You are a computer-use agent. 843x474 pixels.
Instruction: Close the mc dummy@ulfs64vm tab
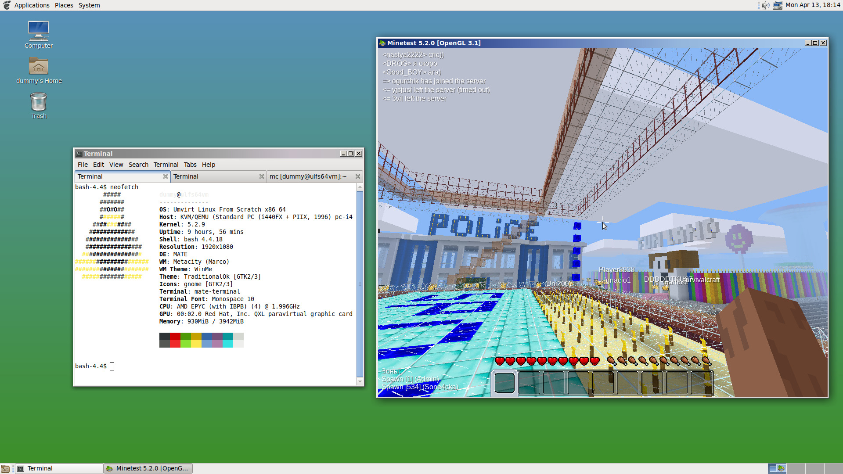pos(358,176)
